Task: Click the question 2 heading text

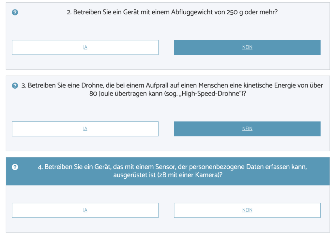Action: pos(172,12)
